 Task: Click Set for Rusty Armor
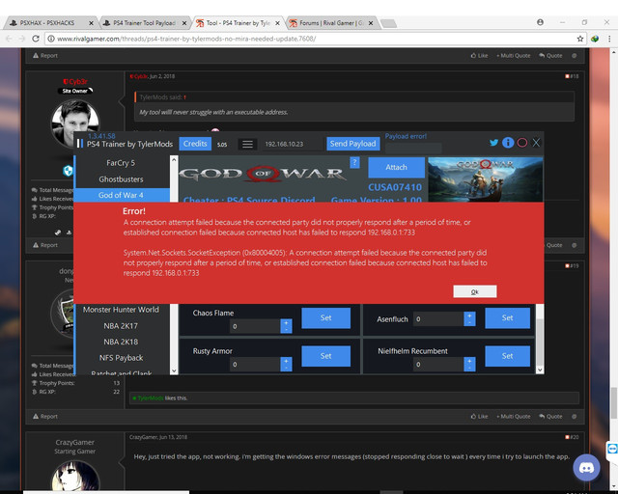coord(326,356)
